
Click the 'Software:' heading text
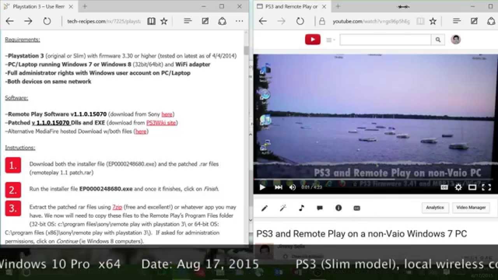pyautogui.click(x=16, y=98)
